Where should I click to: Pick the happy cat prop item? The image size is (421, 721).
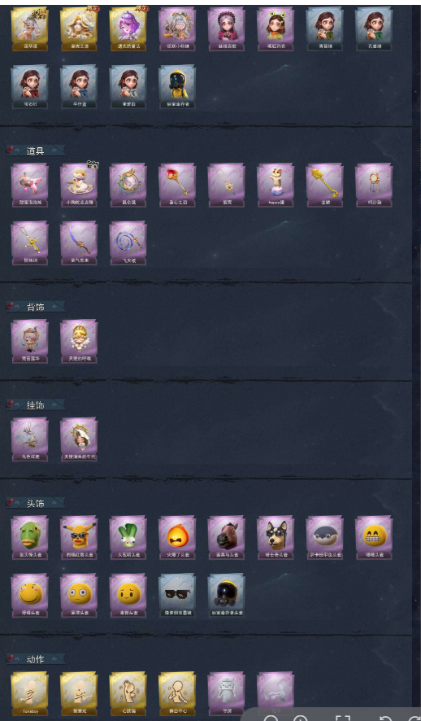point(276,185)
